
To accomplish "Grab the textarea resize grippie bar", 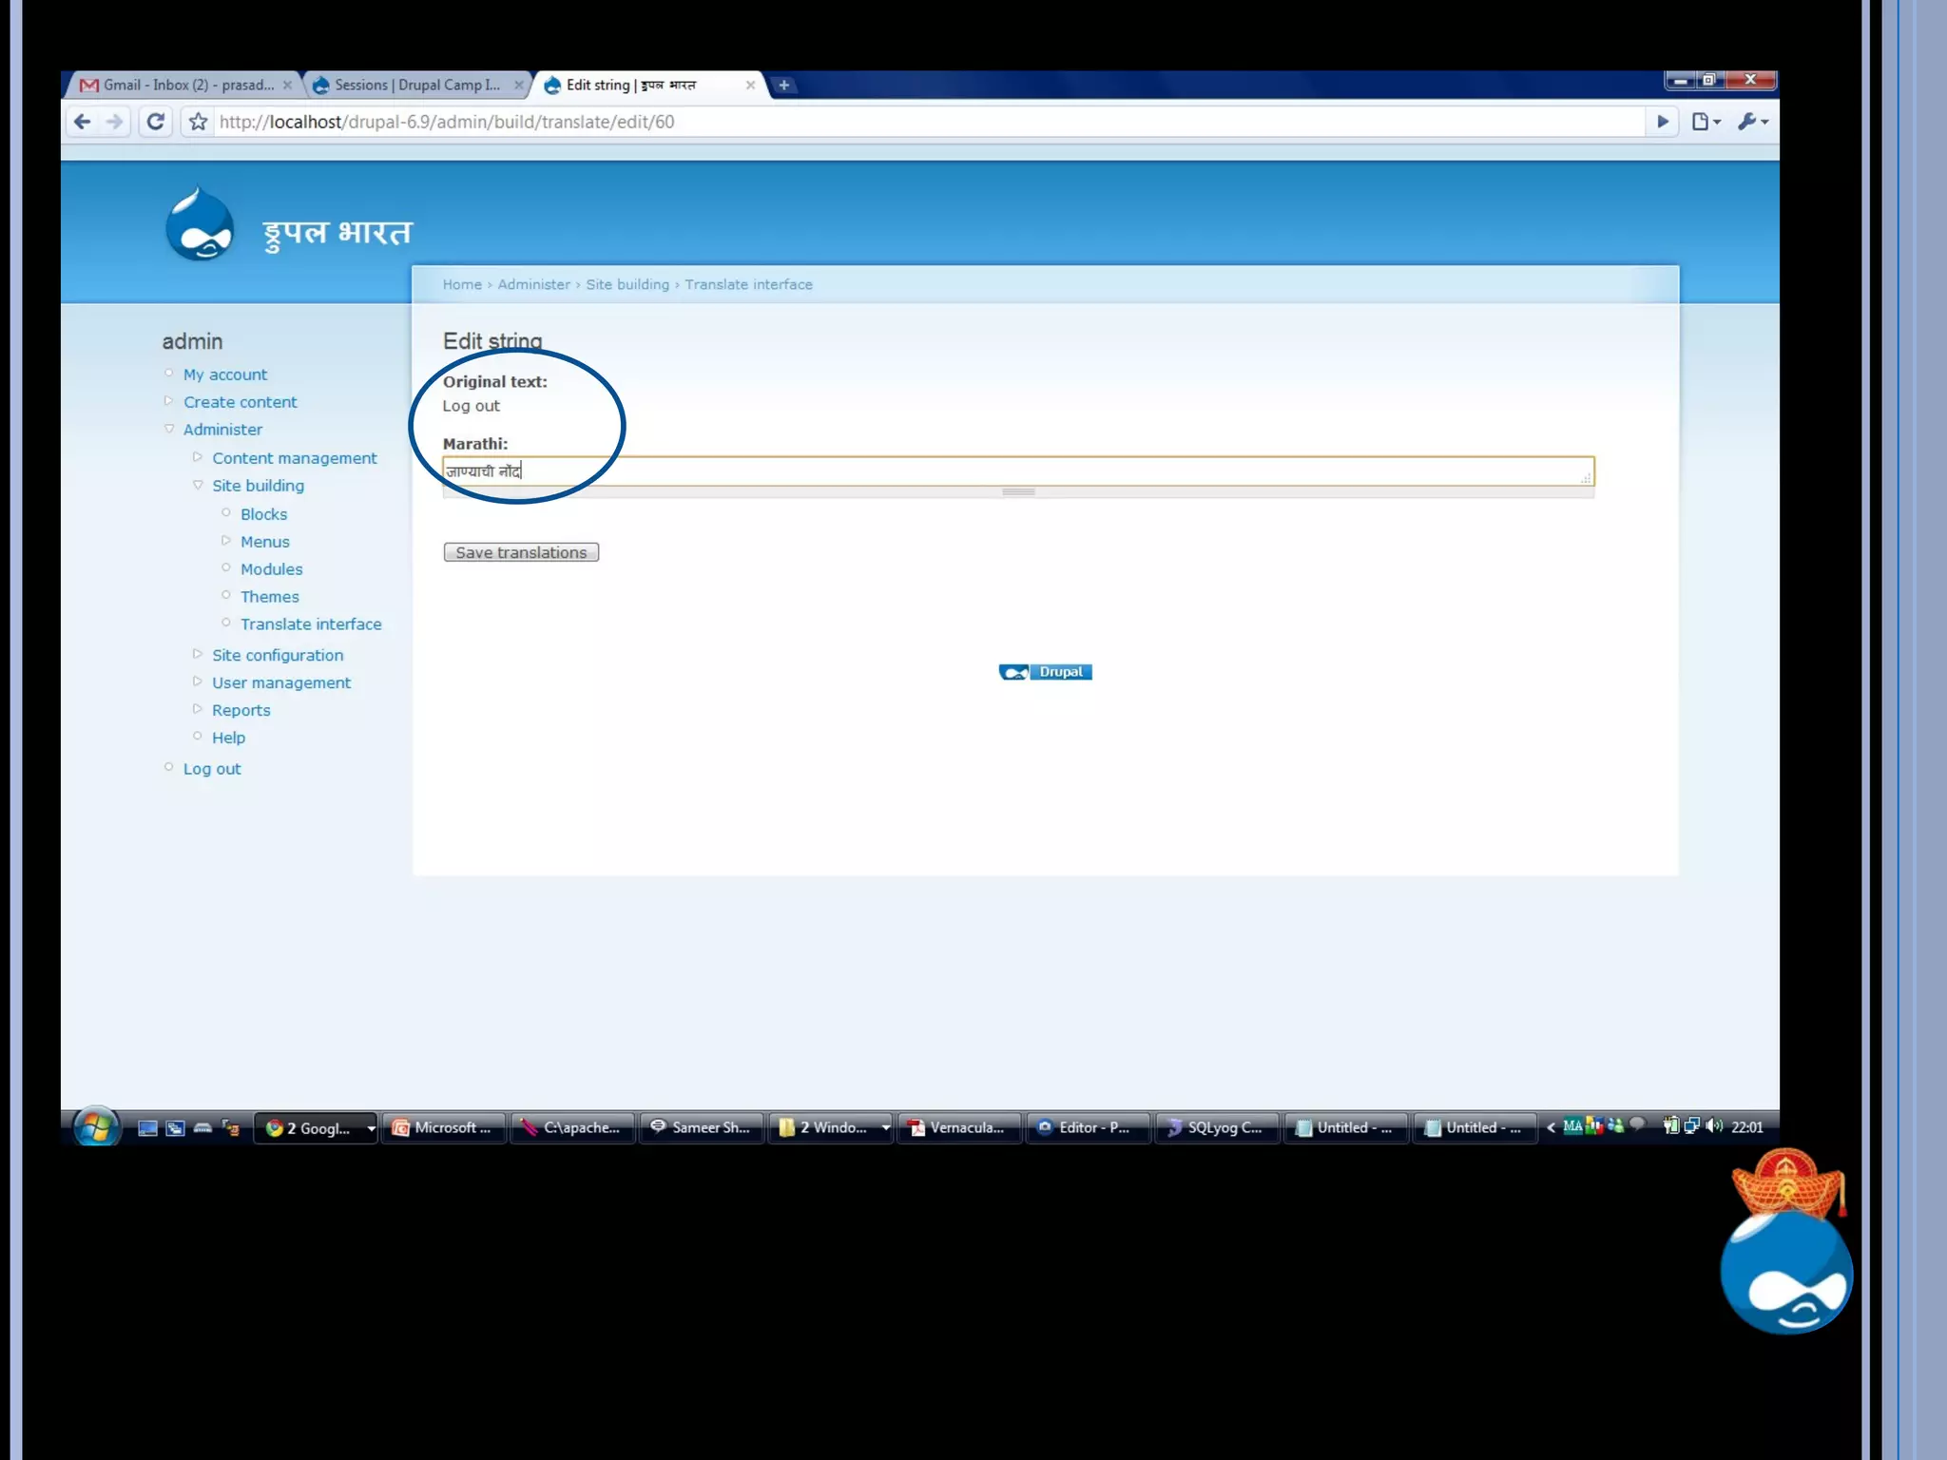I will click(1018, 492).
